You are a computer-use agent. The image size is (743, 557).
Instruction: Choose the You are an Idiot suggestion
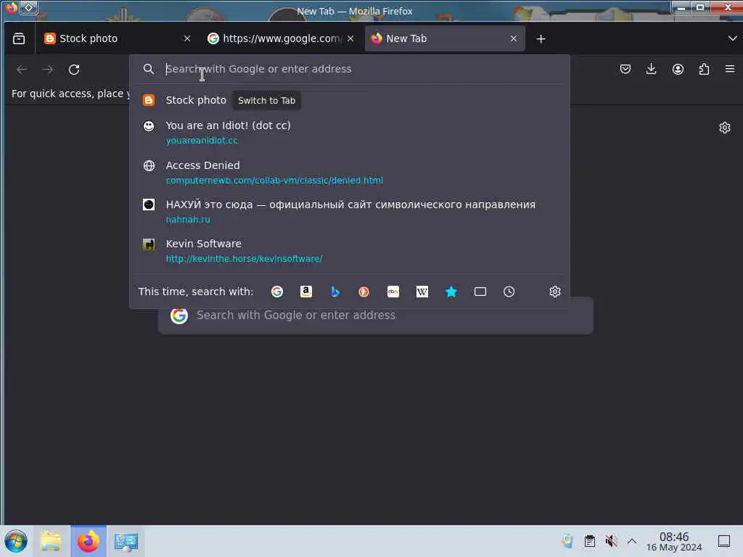tap(350, 133)
